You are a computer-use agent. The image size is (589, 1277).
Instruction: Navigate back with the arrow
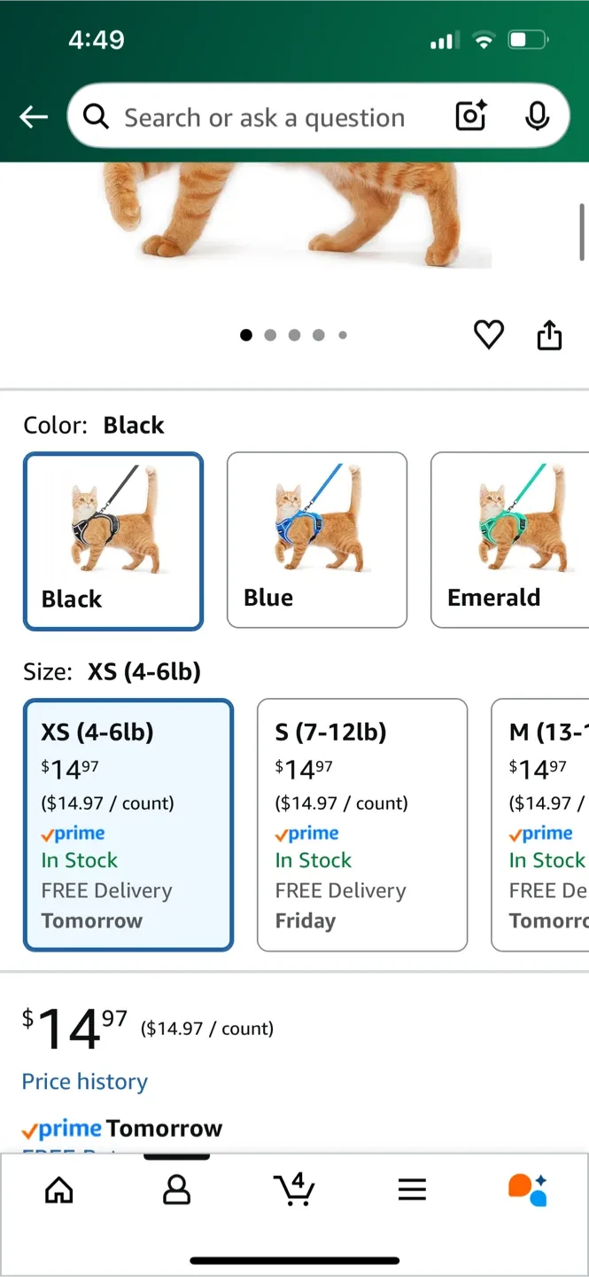point(33,116)
